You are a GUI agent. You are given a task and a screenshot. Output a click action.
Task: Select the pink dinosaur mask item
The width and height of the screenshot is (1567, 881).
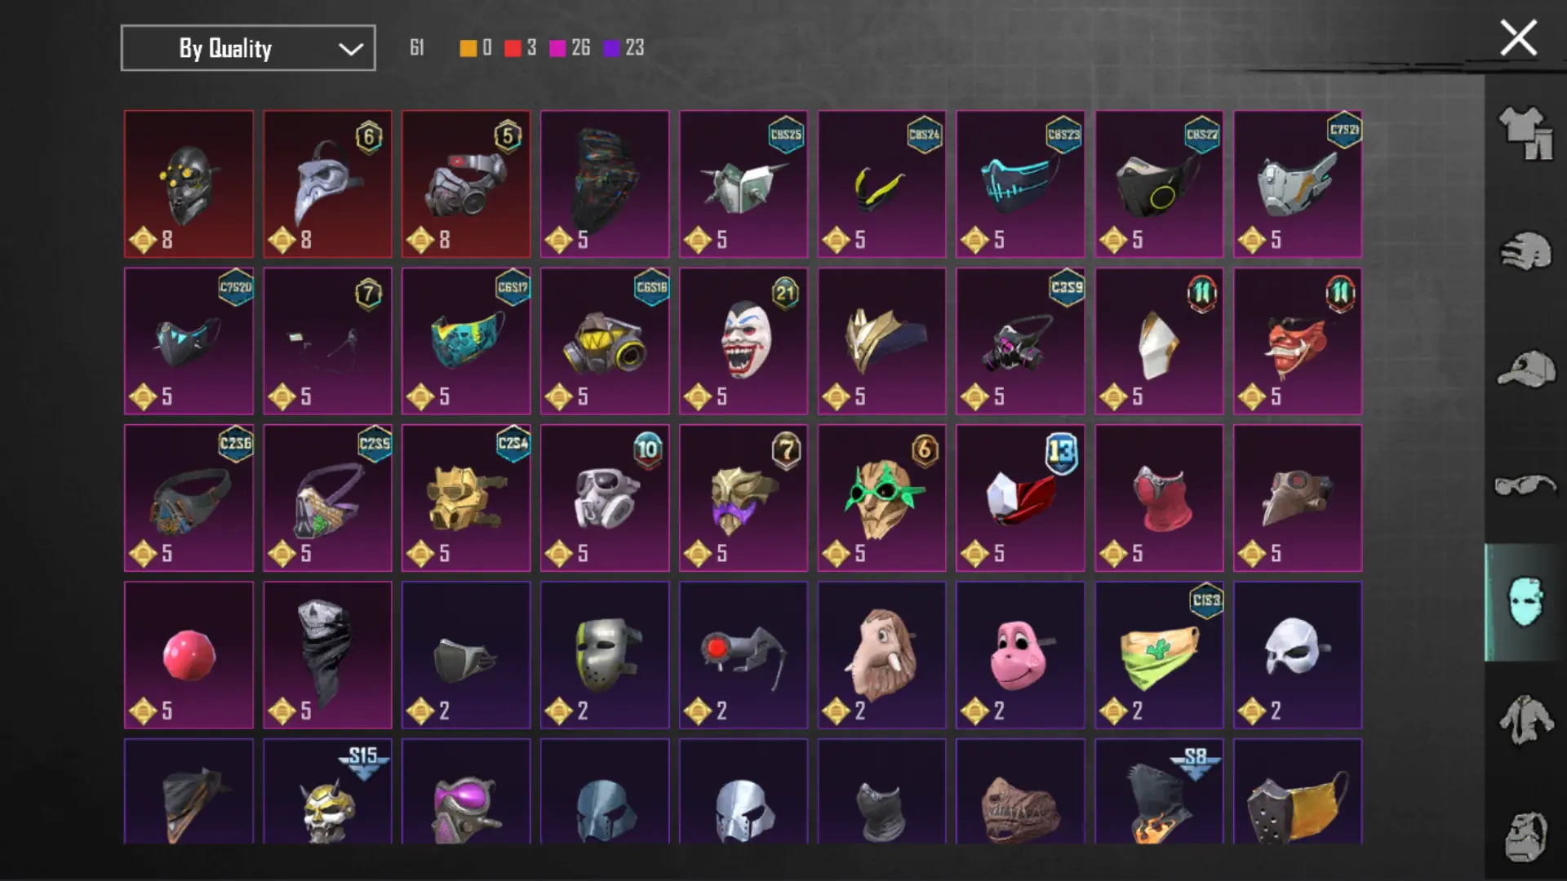(x=1020, y=655)
